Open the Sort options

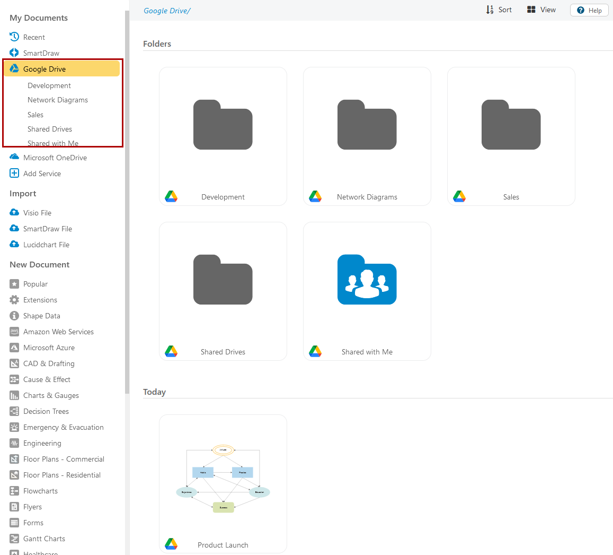499,10
